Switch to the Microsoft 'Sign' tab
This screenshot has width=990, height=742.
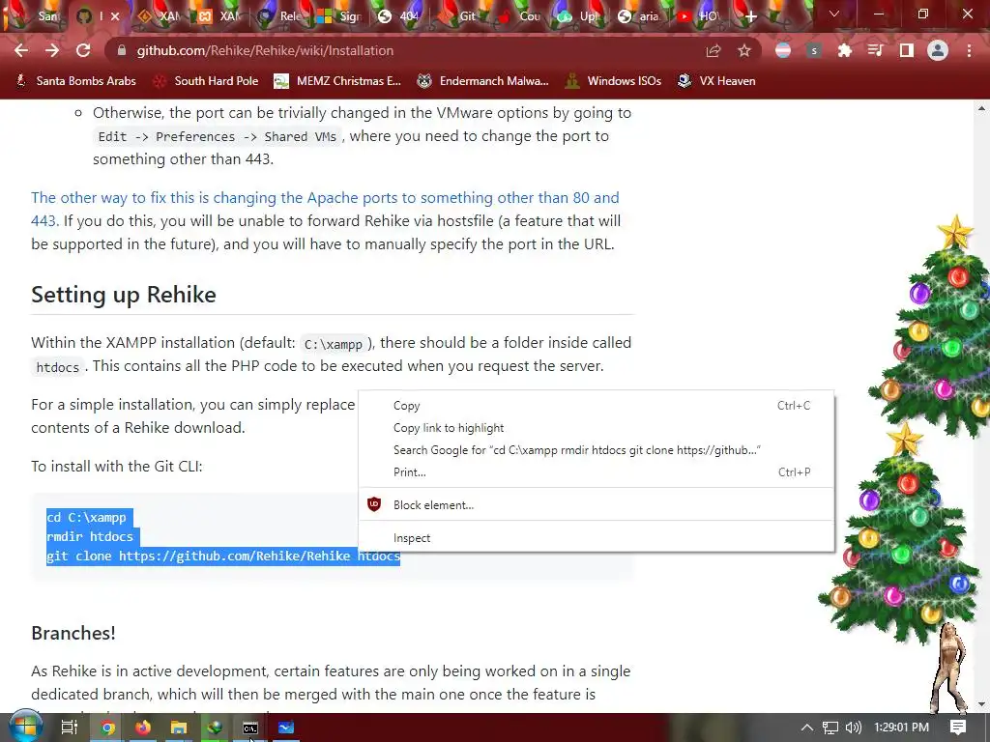click(339, 16)
